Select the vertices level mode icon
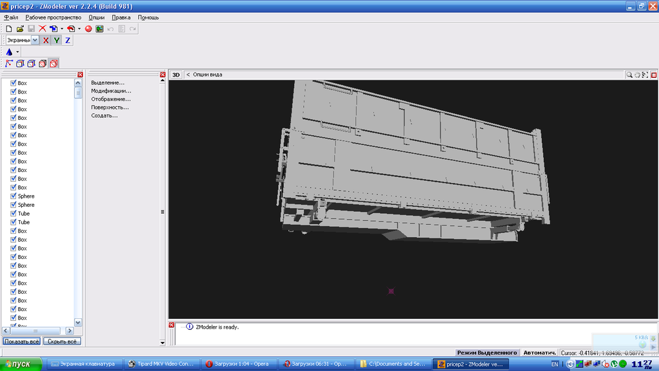The width and height of the screenshot is (659, 371). pos(9,63)
